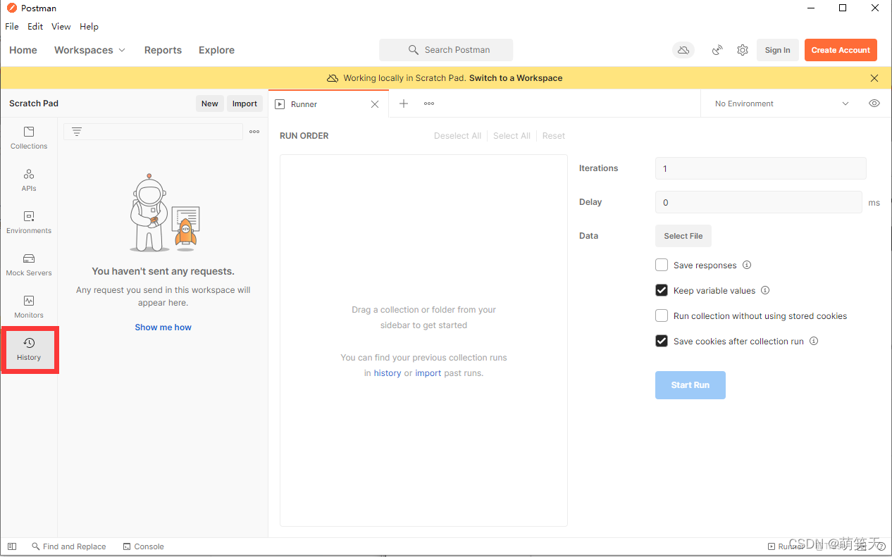Viewport: 892px width, 557px height.
Task: Open the APIs sidebar panel
Action: pyautogui.click(x=29, y=180)
